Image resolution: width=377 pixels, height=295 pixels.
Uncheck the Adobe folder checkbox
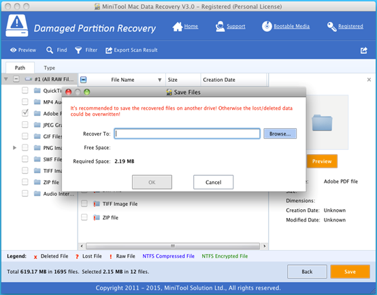(25, 113)
